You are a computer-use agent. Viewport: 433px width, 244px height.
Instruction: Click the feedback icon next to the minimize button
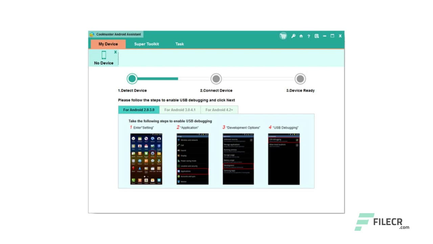pos(316,36)
